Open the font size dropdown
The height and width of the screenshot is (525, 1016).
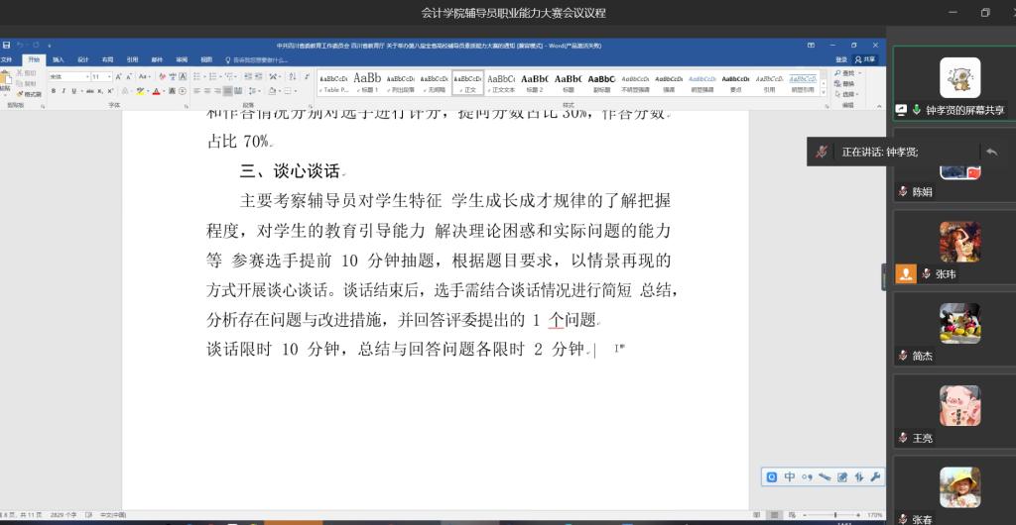pyautogui.click(x=109, y=77)
